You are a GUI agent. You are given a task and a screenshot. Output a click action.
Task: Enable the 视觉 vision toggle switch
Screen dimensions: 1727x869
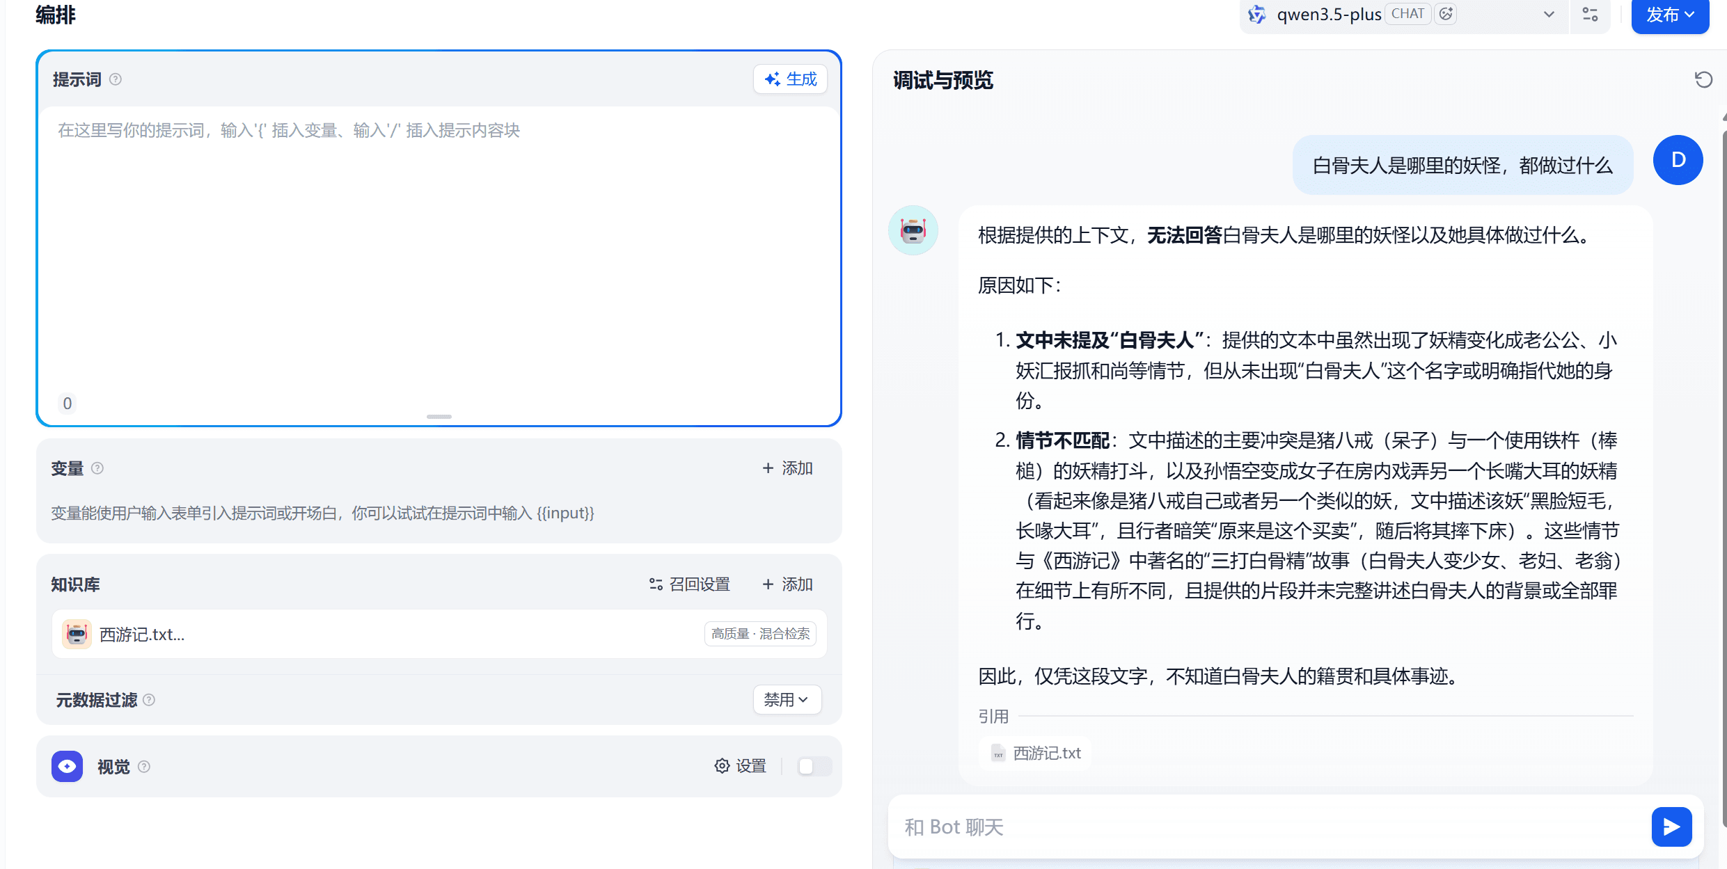[x=813, y=765]
